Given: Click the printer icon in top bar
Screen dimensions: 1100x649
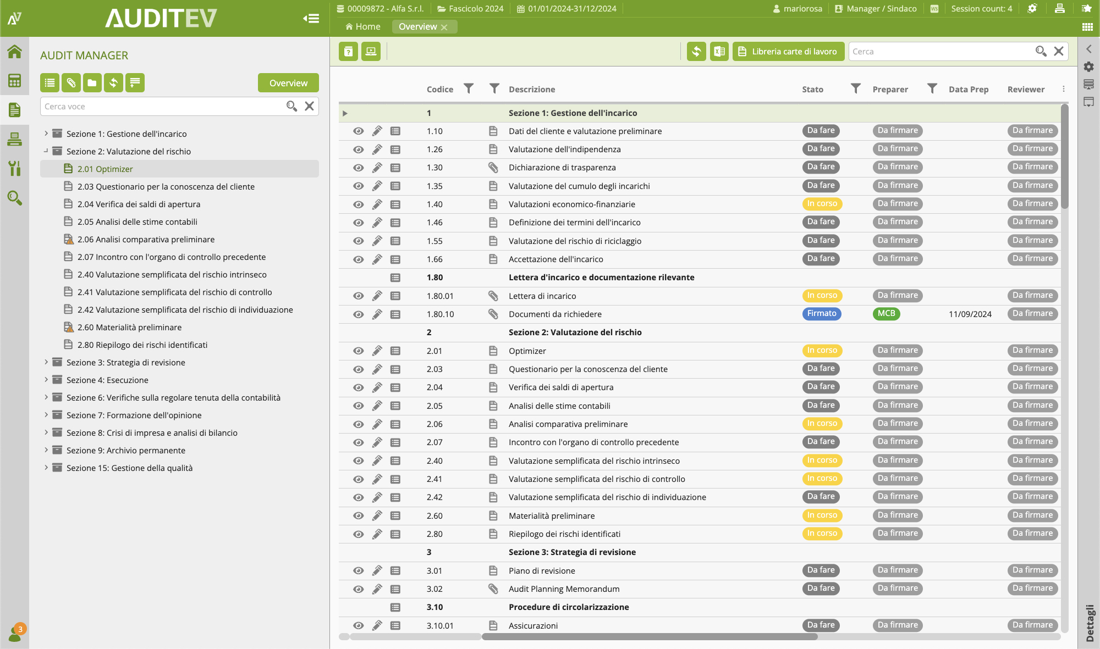Looking at the screenshot, I should point(1060,8).
